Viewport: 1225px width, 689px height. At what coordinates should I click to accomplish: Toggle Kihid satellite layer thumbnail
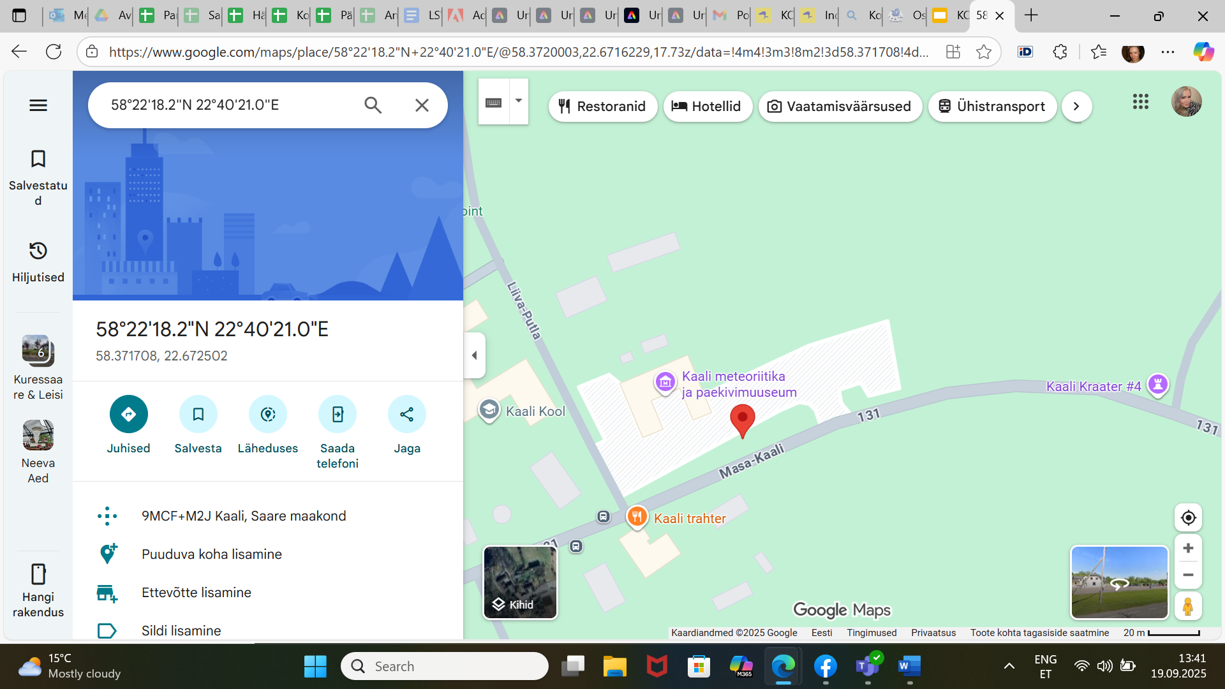(520, 582)
